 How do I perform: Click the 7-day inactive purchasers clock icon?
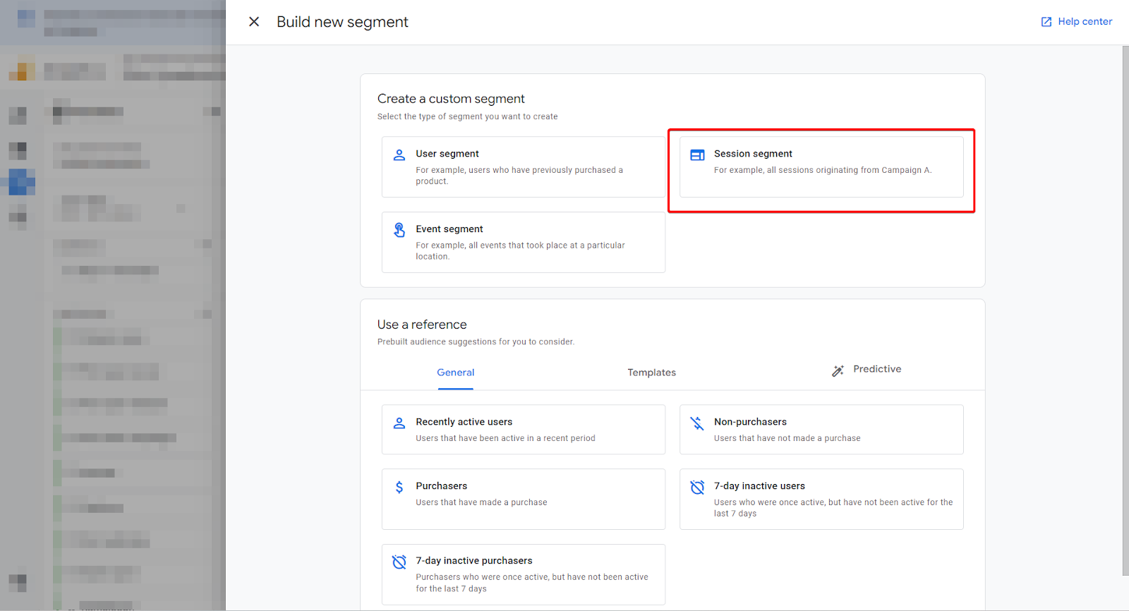point(399,562)
